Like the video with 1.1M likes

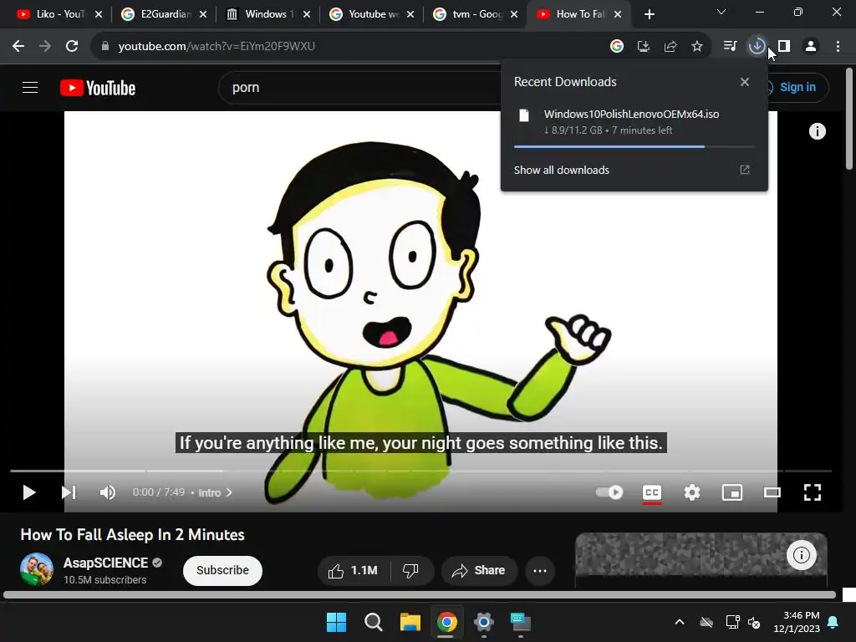click(354, 570)
